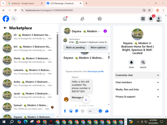This screenshot has height=125, width=167.
Task: Open conversation info purple icon
Action: (105, 31)
